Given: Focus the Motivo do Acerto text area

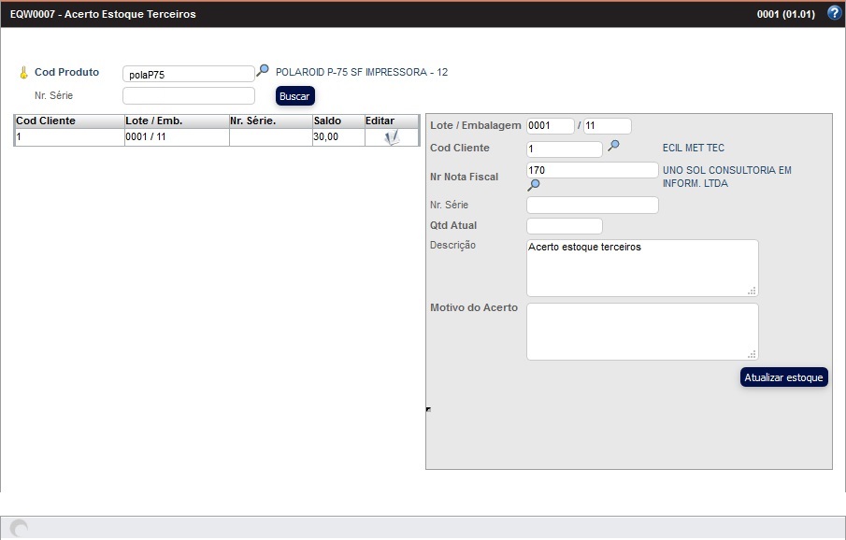Looking at the screenshot, I should (641, 332).
